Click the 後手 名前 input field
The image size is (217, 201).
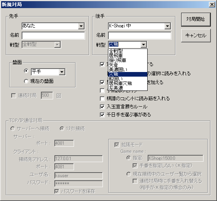(140, 35)
